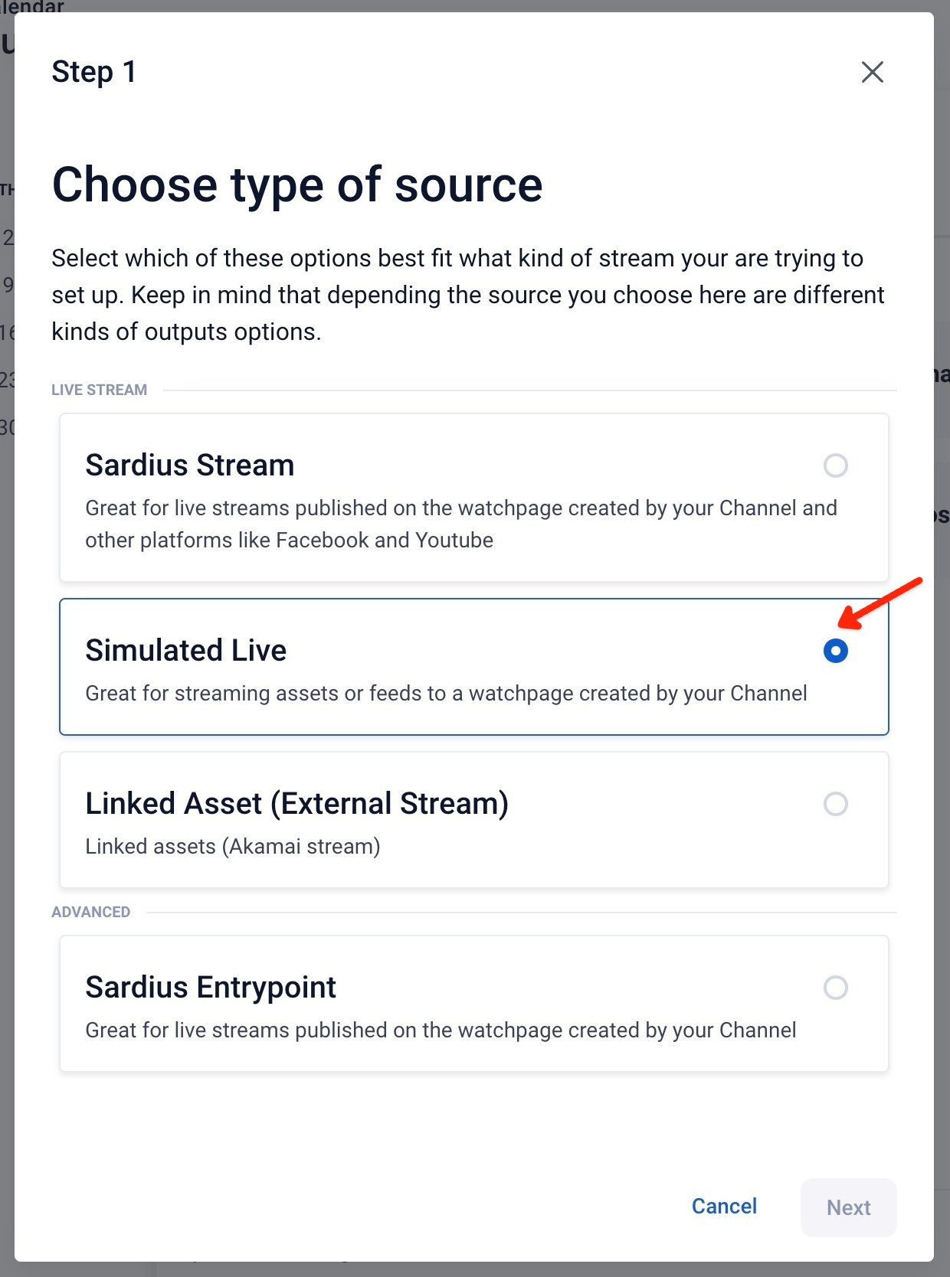The image size is (950, 1277).
Task: Choose the Linked Asset (External Stream) radio button
Action: click(x=835, y=804)
